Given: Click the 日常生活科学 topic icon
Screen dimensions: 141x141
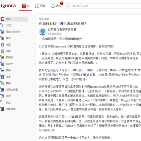Looking at the screenshot, I should tap(3, 32).
